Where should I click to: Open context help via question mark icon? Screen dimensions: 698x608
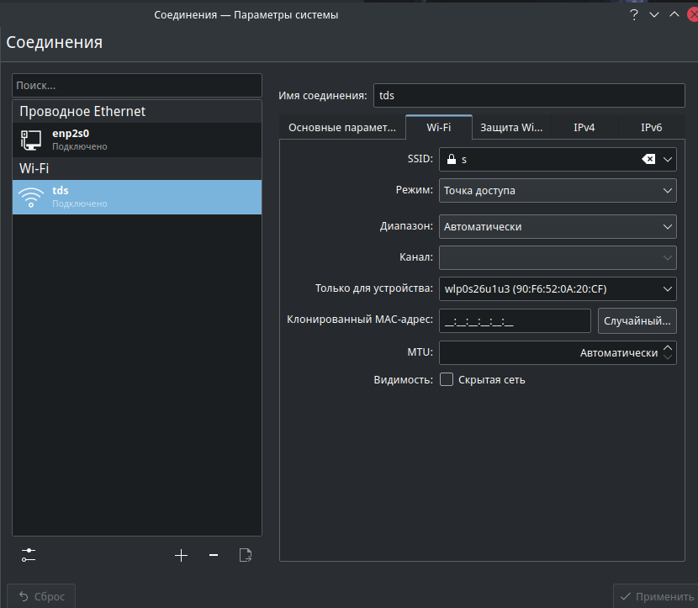(x=634, y=14)
